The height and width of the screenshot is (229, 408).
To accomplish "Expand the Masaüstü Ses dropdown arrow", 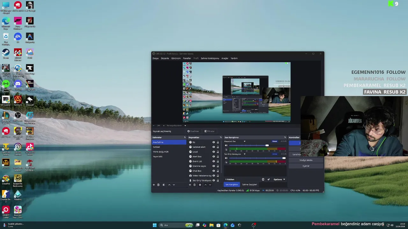I will tap(244, 141).
